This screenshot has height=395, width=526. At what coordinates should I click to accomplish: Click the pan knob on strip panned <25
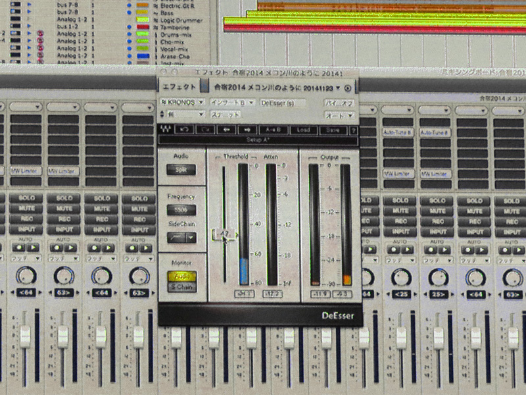coord(401,278)
